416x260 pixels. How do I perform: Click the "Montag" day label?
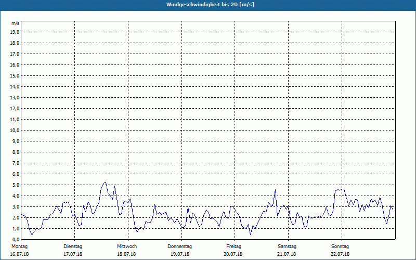[x=19, y=246]
